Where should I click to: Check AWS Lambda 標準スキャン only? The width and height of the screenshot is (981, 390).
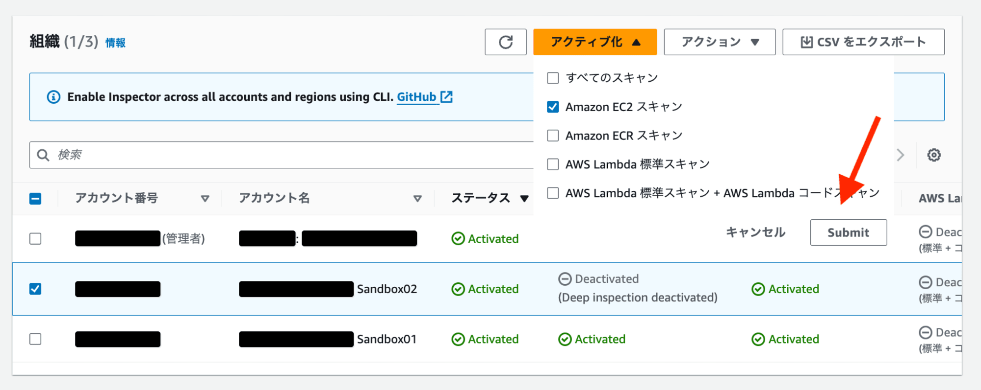[553, 164]
